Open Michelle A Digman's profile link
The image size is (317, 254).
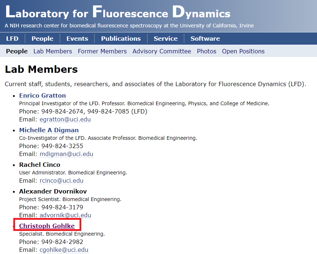[x=49, y=130]
